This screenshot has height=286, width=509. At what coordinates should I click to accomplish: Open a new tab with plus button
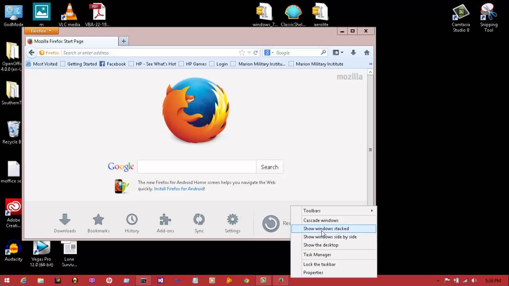click(124, 41)
